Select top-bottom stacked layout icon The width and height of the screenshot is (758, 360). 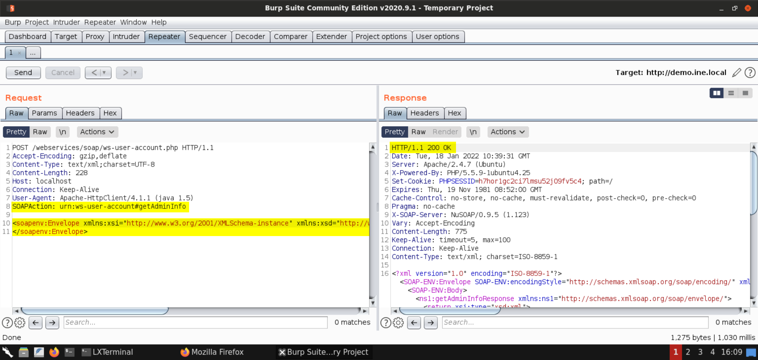click(731, 93)
